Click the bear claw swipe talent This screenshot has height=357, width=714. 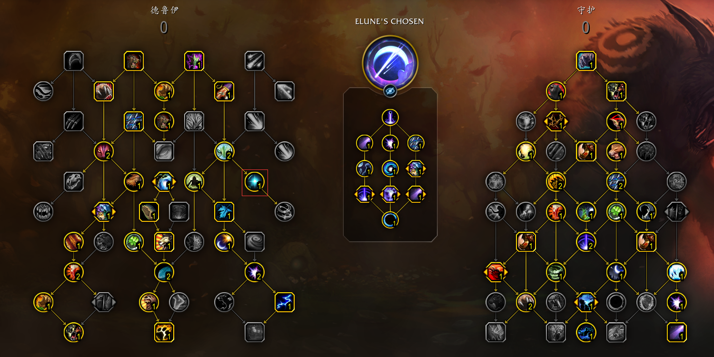104,91
